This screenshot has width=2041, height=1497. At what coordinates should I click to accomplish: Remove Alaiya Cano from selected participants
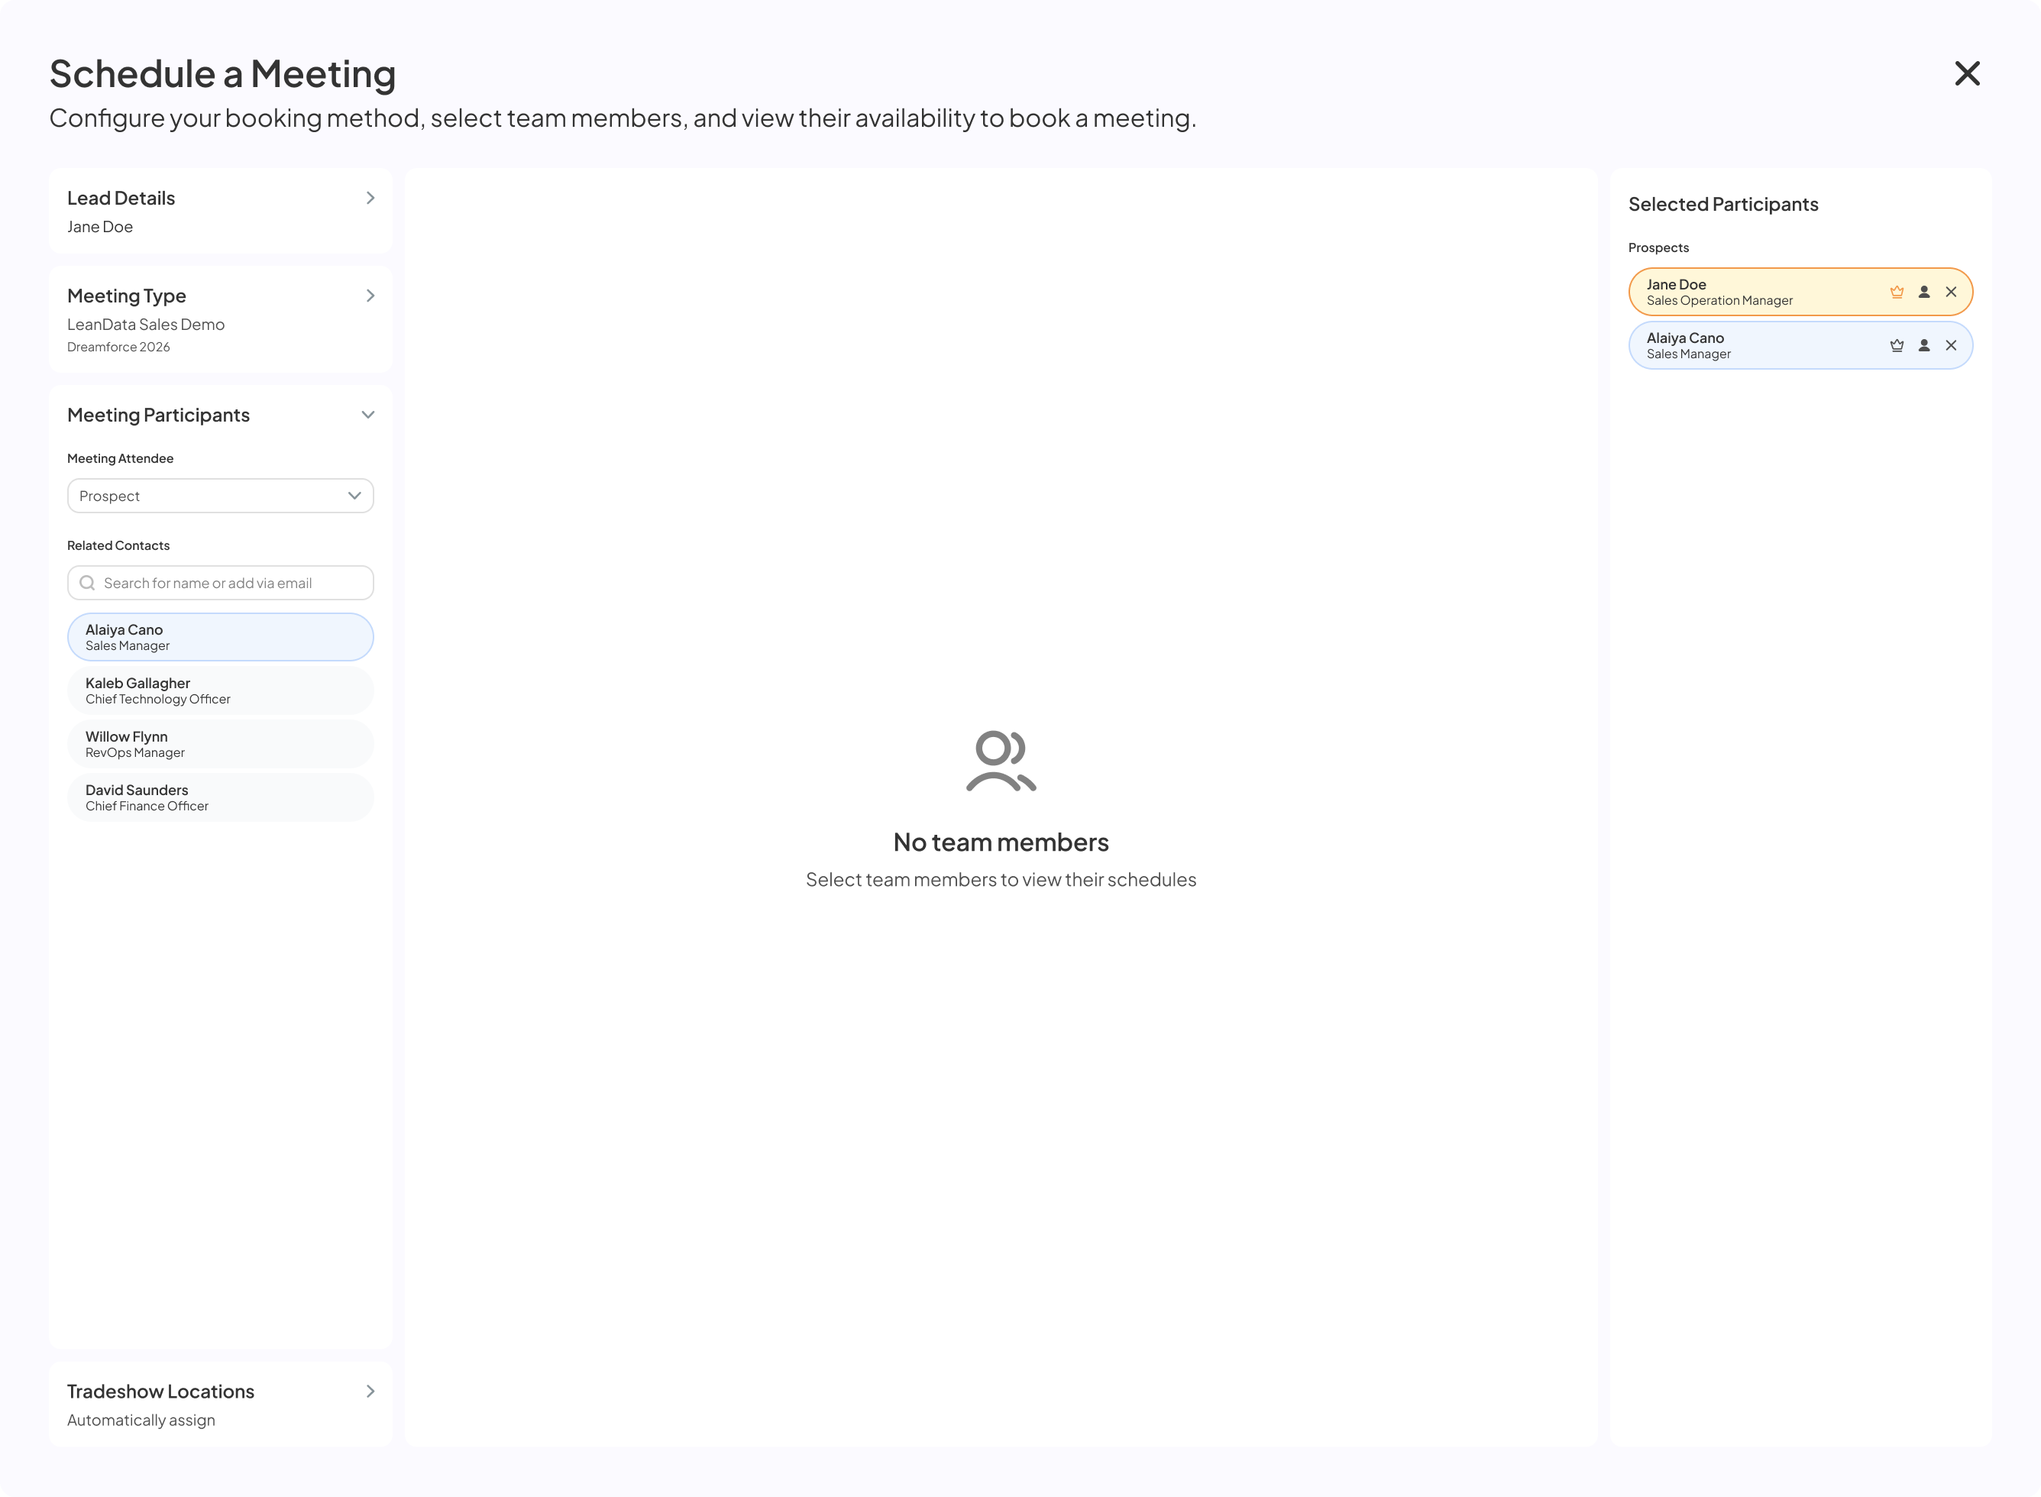click(x=1950, y=345)
